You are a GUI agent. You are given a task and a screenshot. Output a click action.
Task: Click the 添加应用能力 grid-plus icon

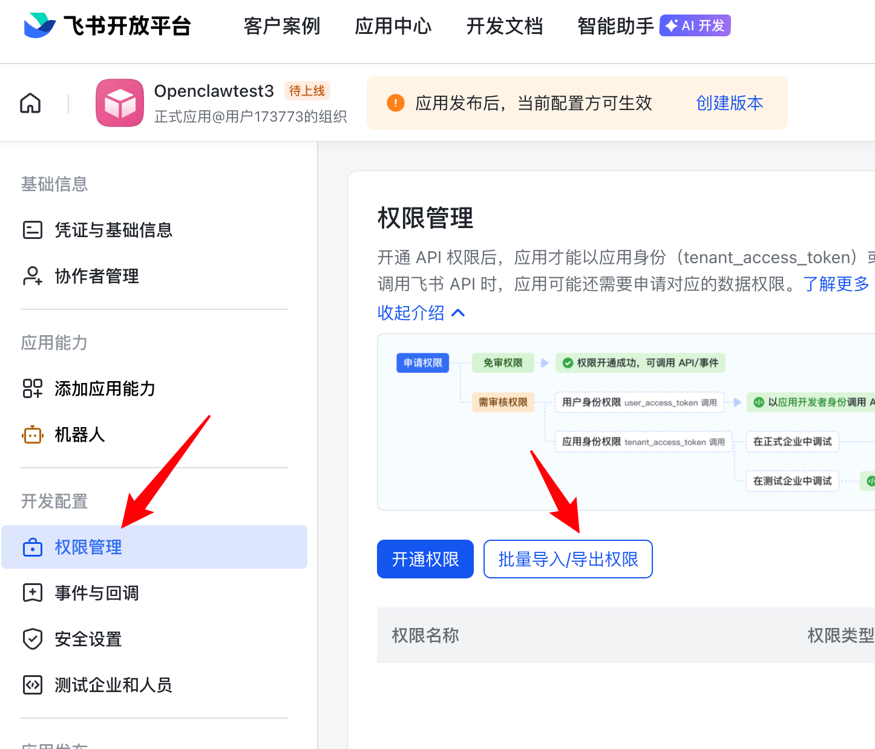(x=32, y=388)
